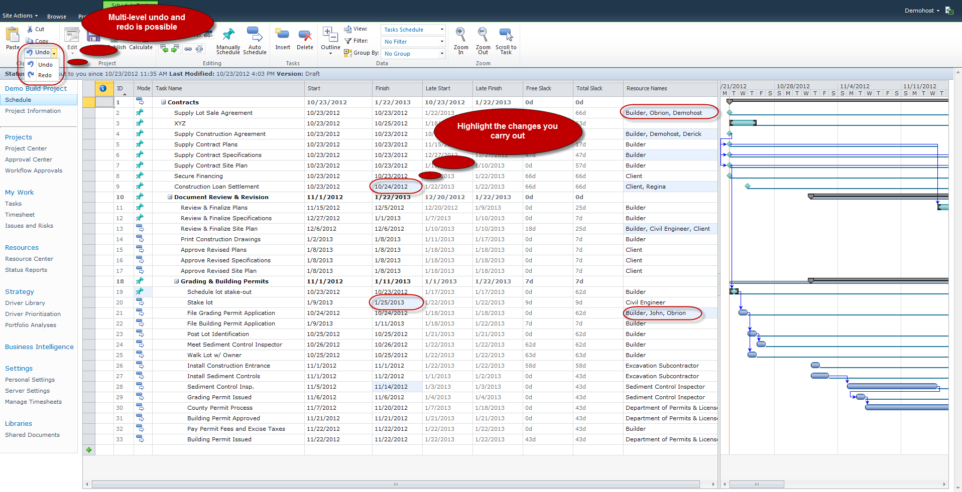The width and height of the screenshot is (962, 492).
Task: Click the Calculate button
Action: coord(141,47)
